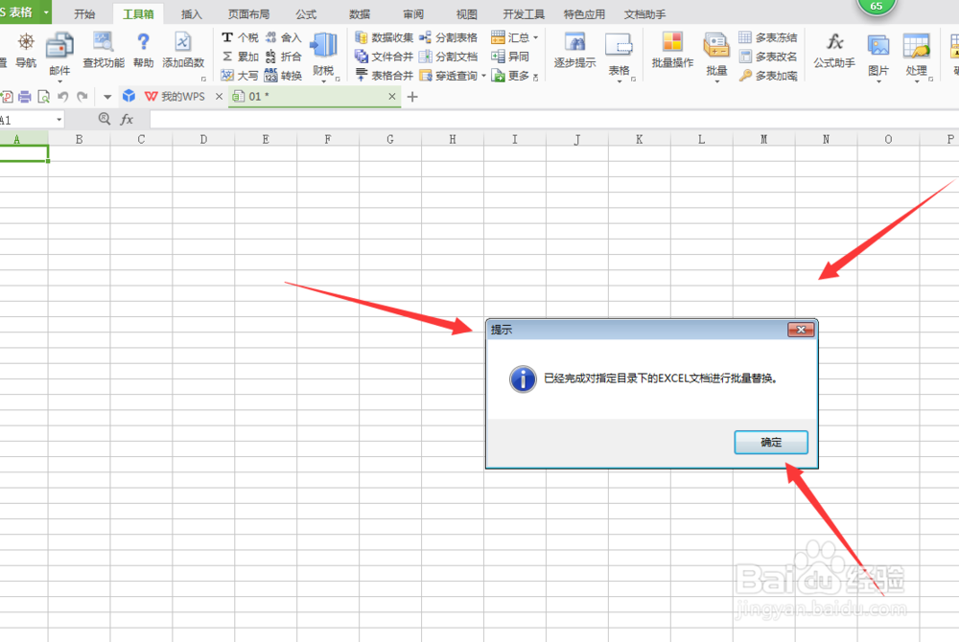Click 多表冻结 multi-sheet freeze
The width and height of the screenshot is (959, 642).
tap(768, 37)
